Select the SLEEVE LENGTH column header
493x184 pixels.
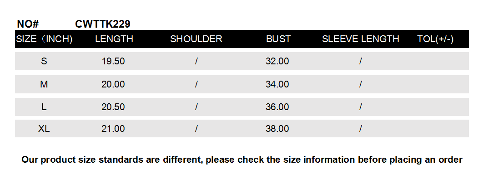360,39
